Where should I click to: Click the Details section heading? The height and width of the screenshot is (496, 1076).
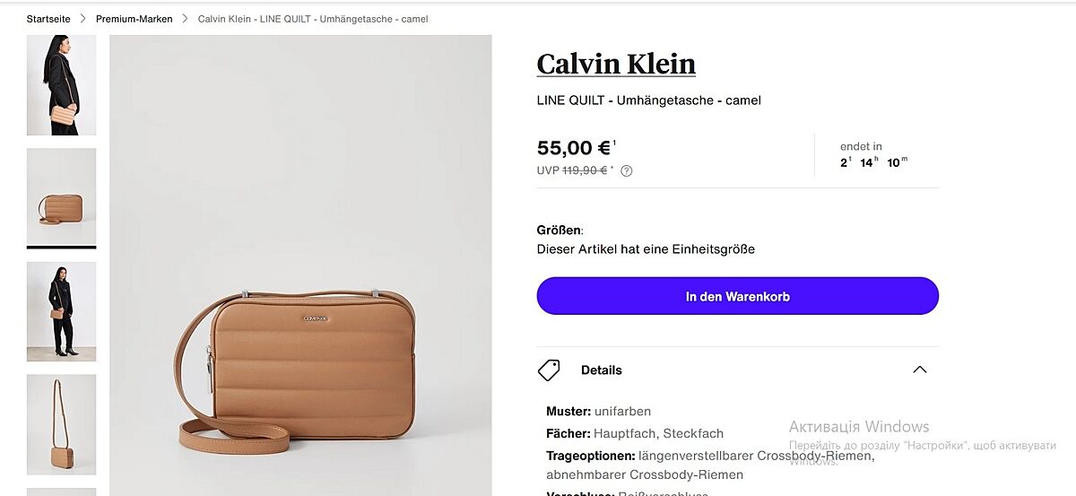coord(601,370)
